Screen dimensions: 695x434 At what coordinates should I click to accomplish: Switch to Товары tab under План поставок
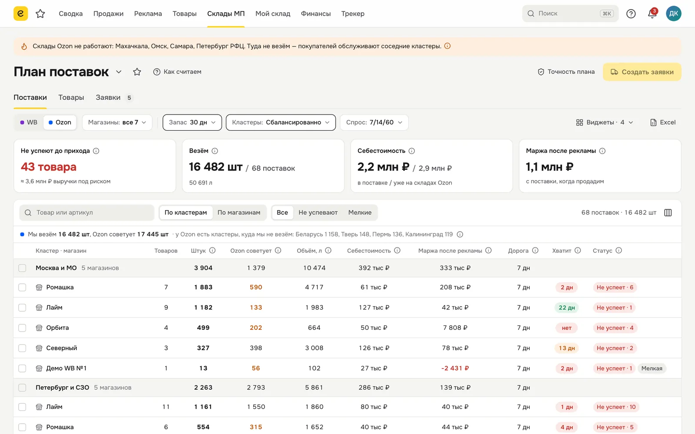[71, 97]
